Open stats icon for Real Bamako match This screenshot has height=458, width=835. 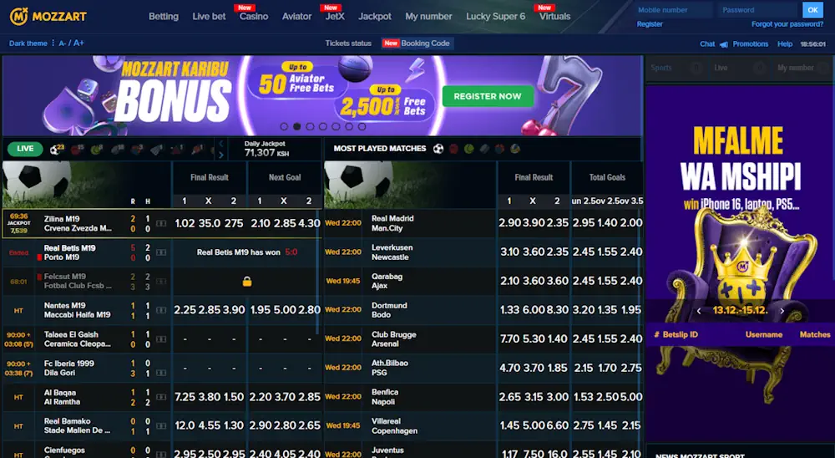pyautogui.click(x=161, y=426)
